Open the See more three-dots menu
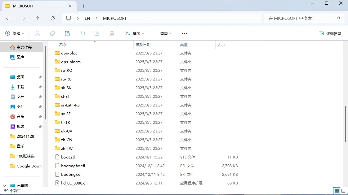Viewport: 348px width, 195px height. [185, 33]
